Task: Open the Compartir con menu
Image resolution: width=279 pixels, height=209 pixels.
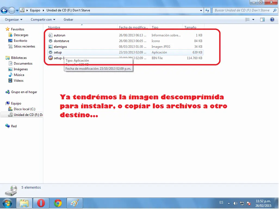Action: point(43,20)
